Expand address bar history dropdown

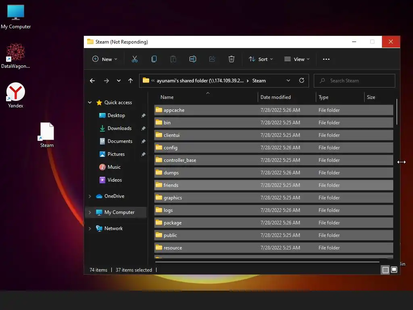[x=288, y=80]
